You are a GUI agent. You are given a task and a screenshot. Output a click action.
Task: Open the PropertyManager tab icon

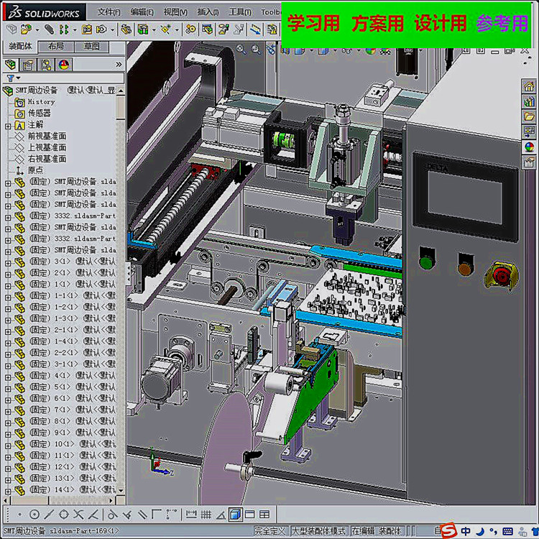click(x=28, y=64)
